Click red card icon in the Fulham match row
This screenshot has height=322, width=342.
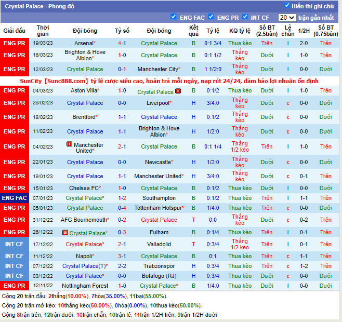click(65, 233)
